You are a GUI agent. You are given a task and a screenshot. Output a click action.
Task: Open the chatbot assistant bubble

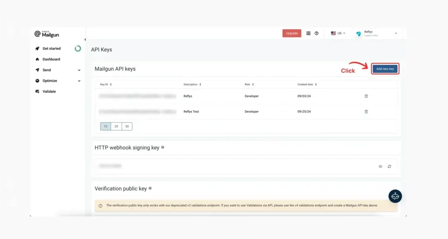[395, 196]
